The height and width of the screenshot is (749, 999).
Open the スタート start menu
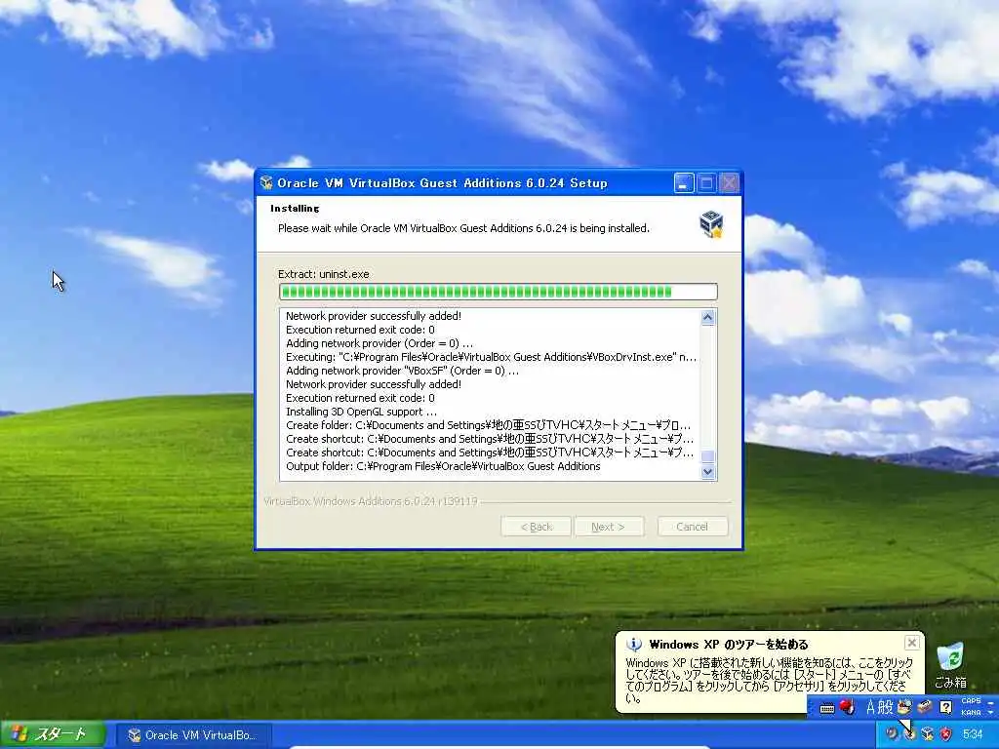pos(53,734)
